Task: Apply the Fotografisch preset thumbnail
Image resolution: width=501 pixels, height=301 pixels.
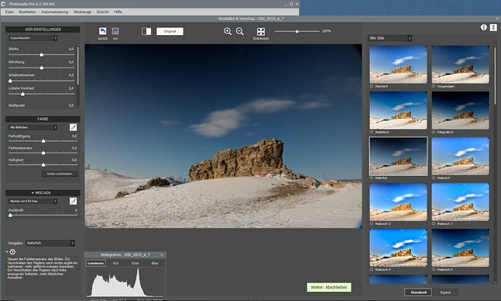Action: coord(460,110)
